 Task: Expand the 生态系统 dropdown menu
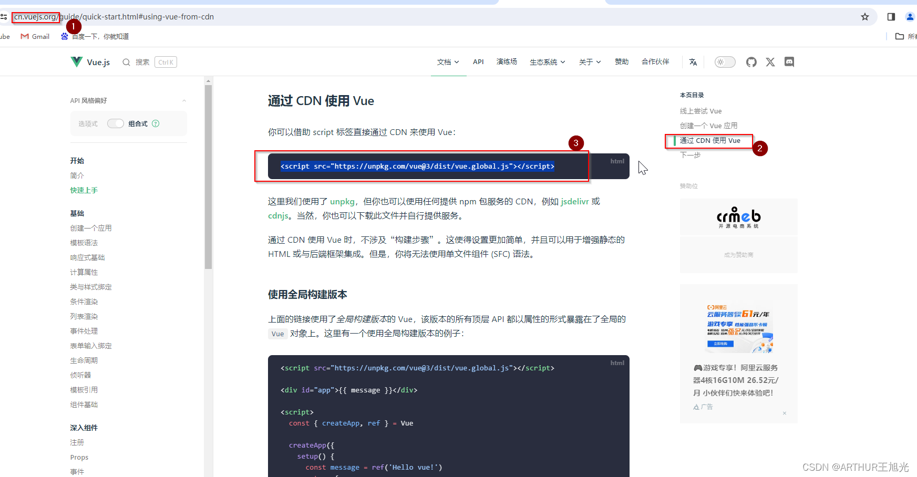point(548,62)
